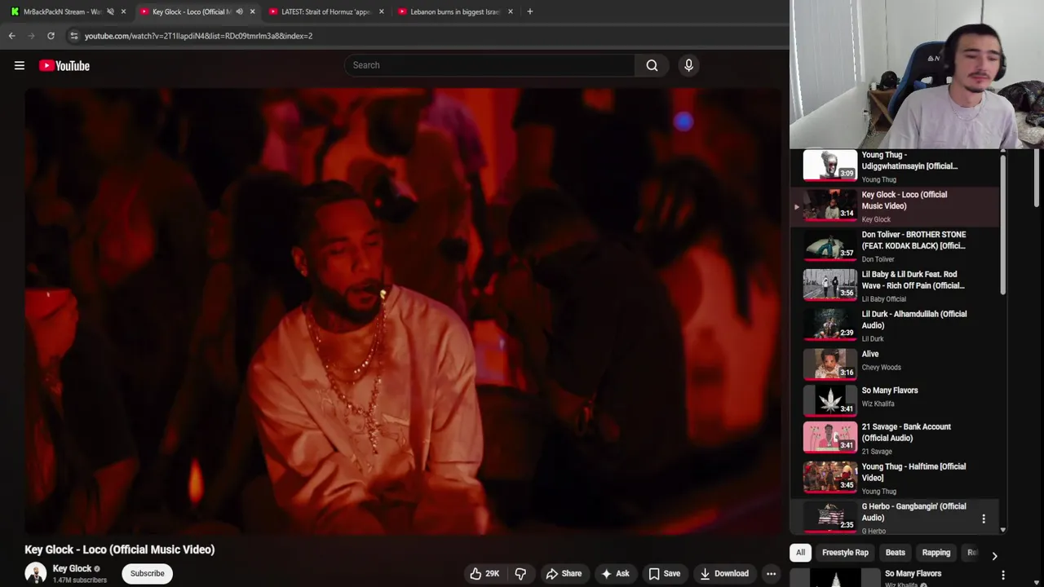
Task: Play So Many Flavors by Wiz Khalifa in playlist
Action: click(893, 400)
